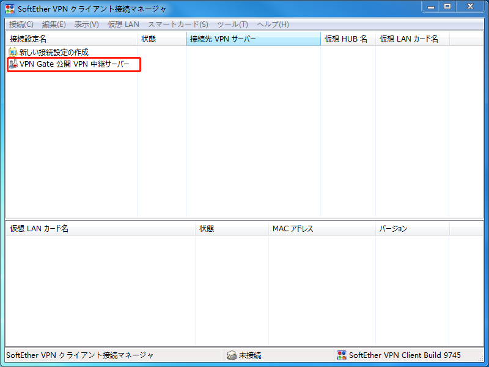Click the SoftEther app icon in title bar
Image resolution: width=489 pixels, height=367 pixels.
10,9
